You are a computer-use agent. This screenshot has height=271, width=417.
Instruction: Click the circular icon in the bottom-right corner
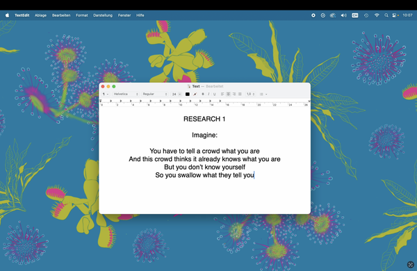coord(410,264)
